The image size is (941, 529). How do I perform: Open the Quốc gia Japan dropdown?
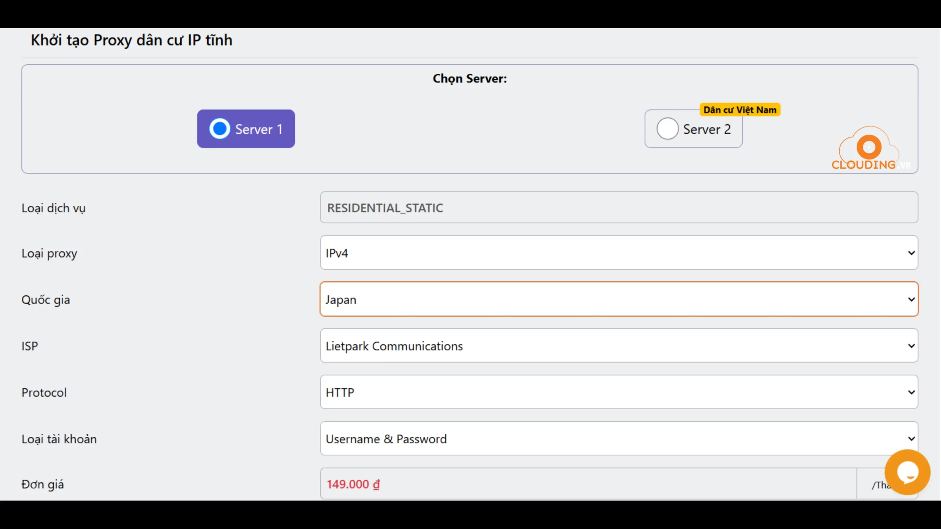coord(619,299)
